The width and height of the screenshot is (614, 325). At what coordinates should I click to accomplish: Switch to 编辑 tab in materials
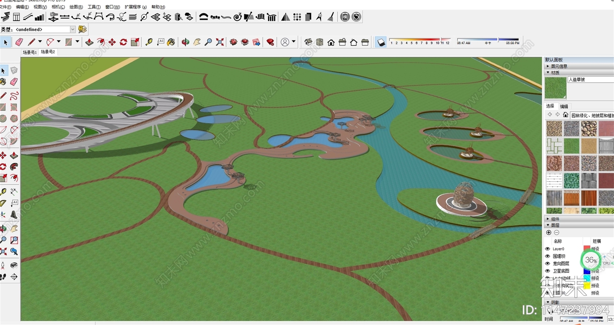(x=564, y=106)
